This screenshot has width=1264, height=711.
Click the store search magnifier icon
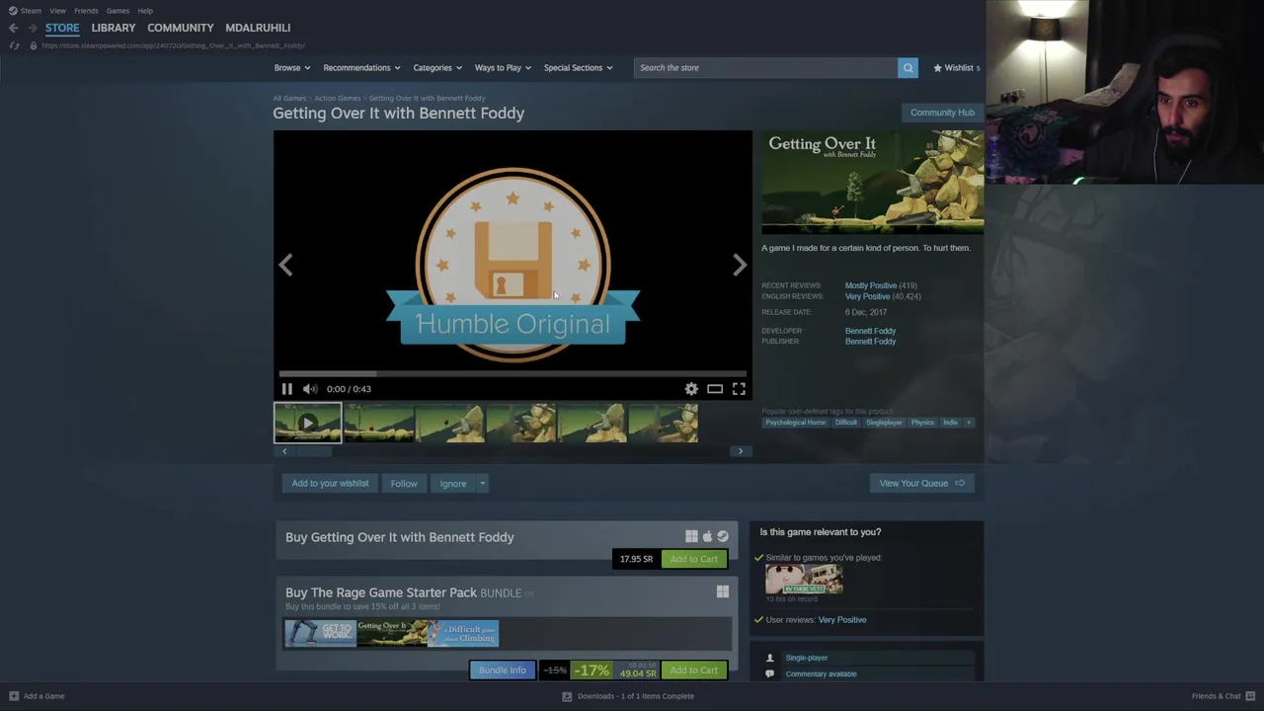908,68
